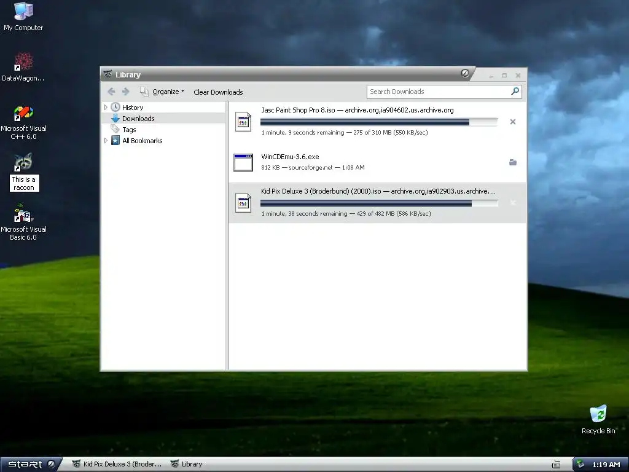Click the search magnifier icon
The image size is (629, 472).
(x=515, y=91)
